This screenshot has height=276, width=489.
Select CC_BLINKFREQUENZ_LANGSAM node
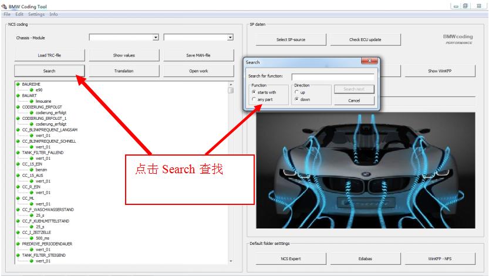50,130
